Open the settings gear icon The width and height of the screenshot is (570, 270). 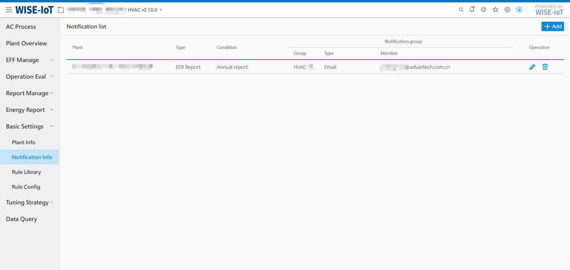pyautogui.click(x=507, y=10)
